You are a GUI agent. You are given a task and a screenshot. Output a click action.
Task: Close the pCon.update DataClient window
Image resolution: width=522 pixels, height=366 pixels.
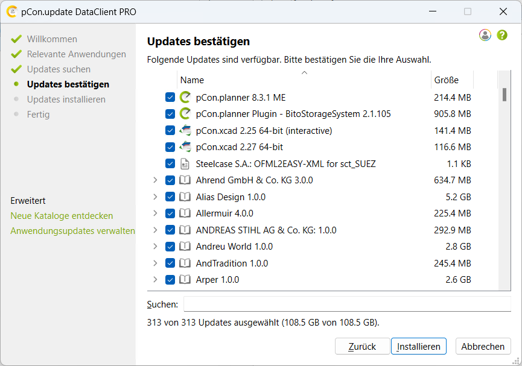click(503, 11)
